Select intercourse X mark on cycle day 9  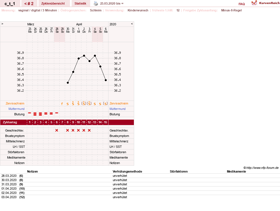(x=73, y=130)
